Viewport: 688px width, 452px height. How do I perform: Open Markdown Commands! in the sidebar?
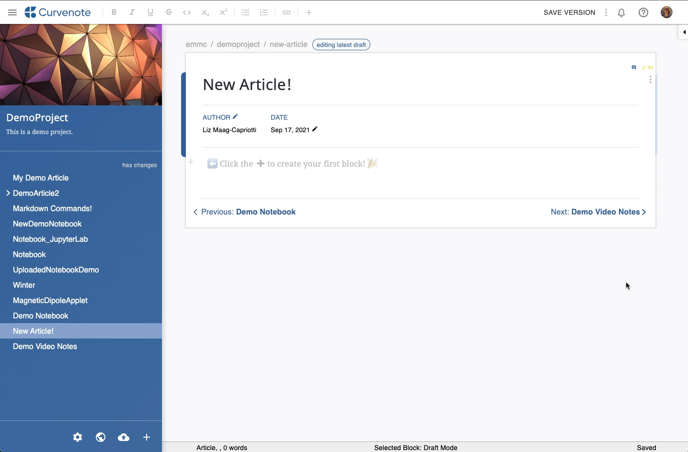point(52,208)
